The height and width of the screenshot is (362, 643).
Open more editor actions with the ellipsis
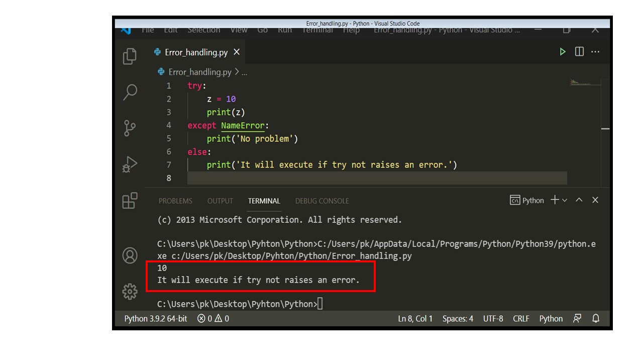(595, 51)
